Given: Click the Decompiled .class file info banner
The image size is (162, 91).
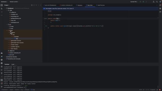Looking at the screenshot, I should tap(100, 9).
